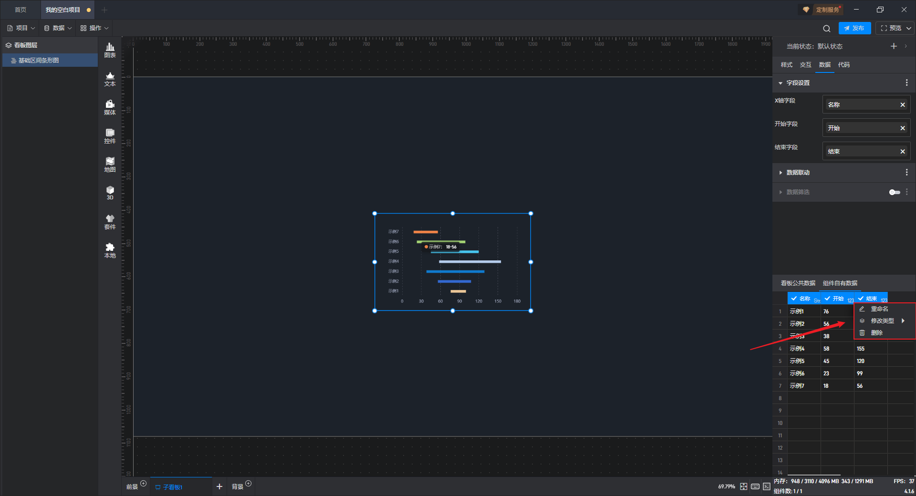916x496 pixels.
Task: Expand the 数据联动 section
Action: 781,173
